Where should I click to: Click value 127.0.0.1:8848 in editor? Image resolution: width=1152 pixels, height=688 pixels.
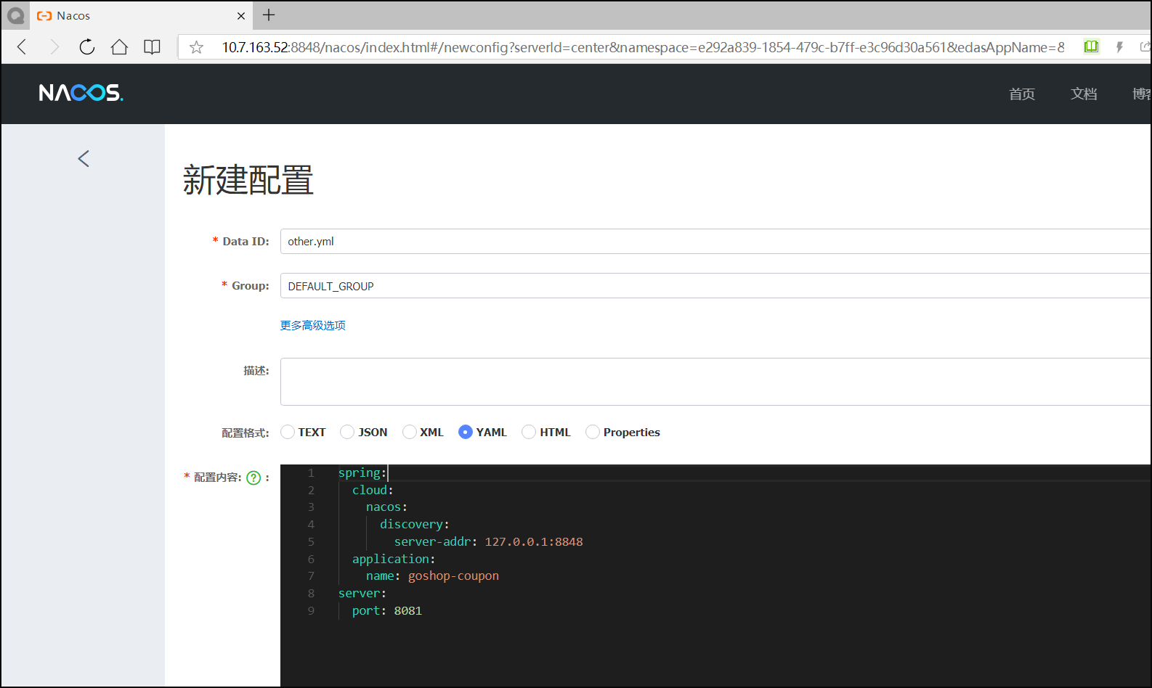click(534, 542)
